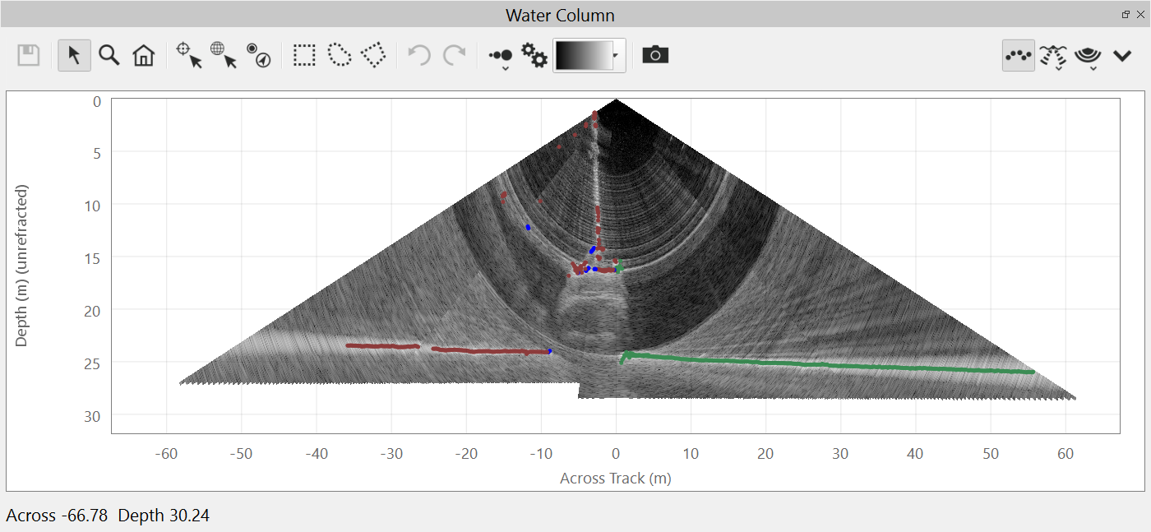Click the green seabed detection line

coord(822,363)
